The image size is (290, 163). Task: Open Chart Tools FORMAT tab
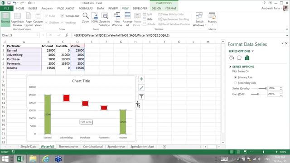coord(171,8)
